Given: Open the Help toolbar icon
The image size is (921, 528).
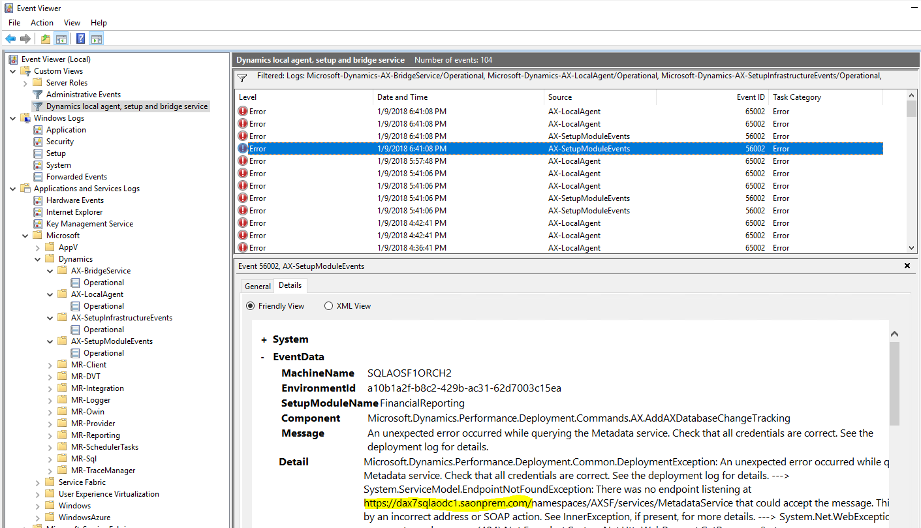Looking at the screenshot, I should point(80,39).
